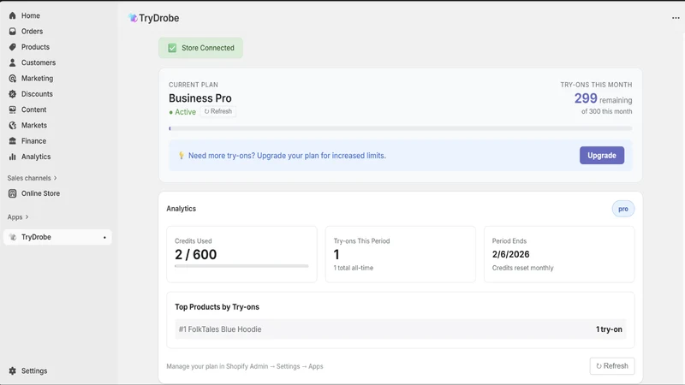Viewport: 685px width, 385px height.
Task: Click the Home house icon in sidebar
Action: pyautogui.click(x=12, y=15)
